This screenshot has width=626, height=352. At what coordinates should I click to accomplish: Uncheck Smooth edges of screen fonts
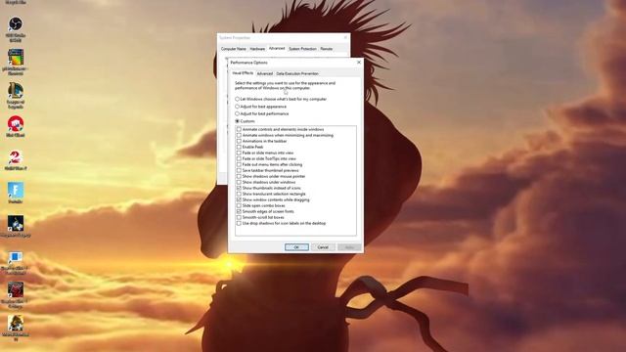pyautogui.click(x=239, y=211)
